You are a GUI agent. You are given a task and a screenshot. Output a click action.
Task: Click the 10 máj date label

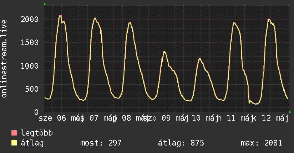pyautogui.click(x=205, y=118)
